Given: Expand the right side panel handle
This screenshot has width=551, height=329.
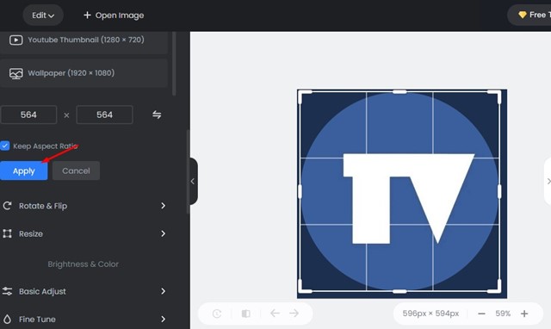Looking at the screenshot, I should coord(548,181).
